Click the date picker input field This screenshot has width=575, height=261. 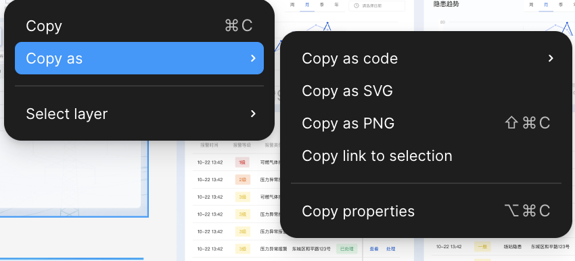pyautogui.click(x=377, y=6)
